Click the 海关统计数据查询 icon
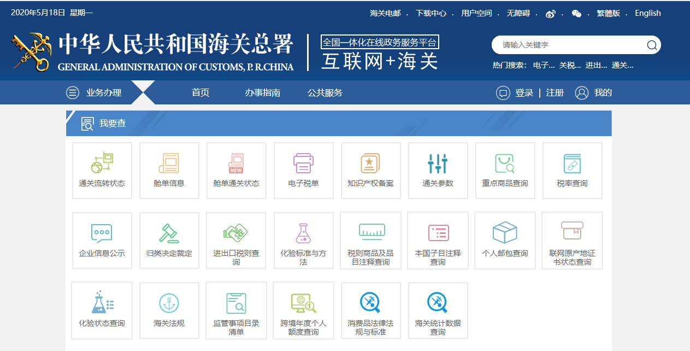The height and width of the screenshot is (351, 690). [438, 310]
